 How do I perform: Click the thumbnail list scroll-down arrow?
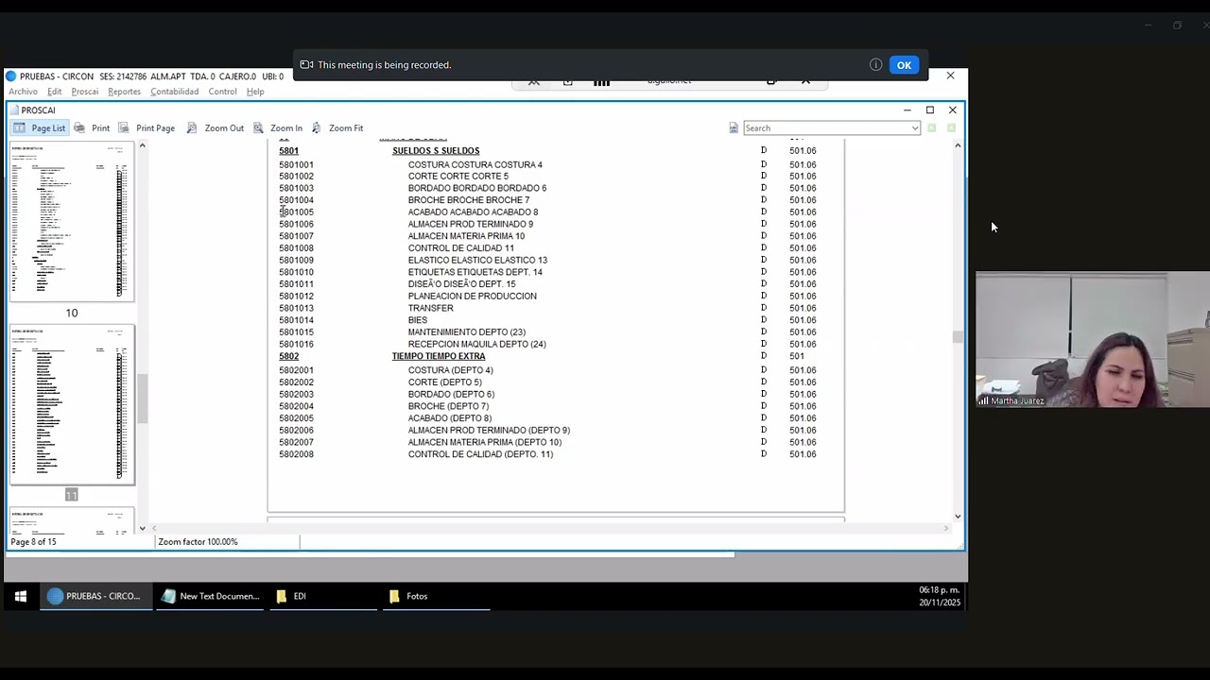pyautogui.click(x=143, y=528)
